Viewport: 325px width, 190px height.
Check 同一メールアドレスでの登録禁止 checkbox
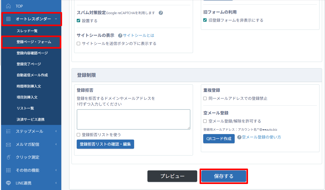tap(205, 99)
